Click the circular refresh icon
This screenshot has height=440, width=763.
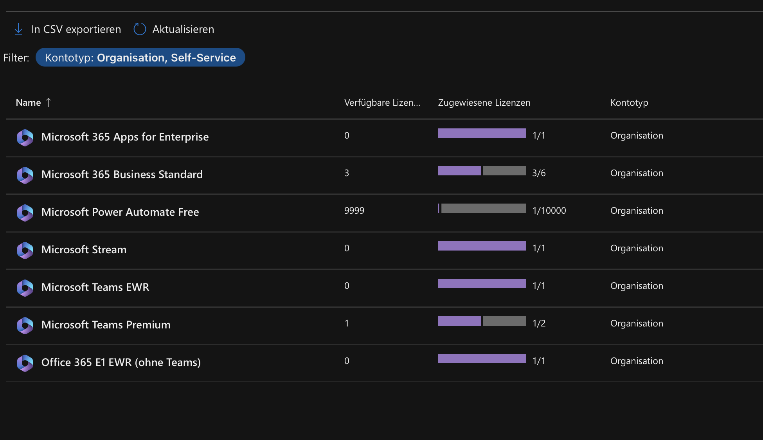click(x=140, y=29)
